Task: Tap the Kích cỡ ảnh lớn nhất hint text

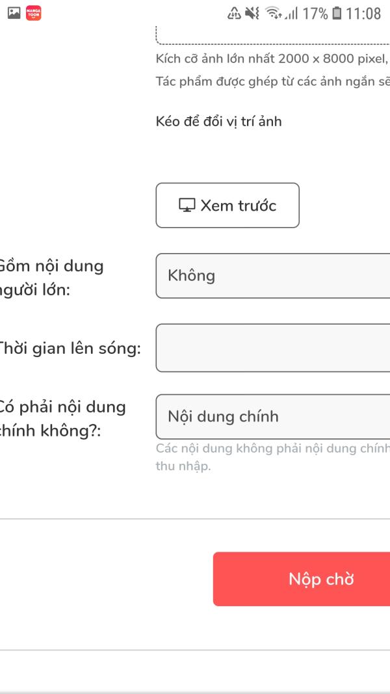Action: [x=273, y=59]
